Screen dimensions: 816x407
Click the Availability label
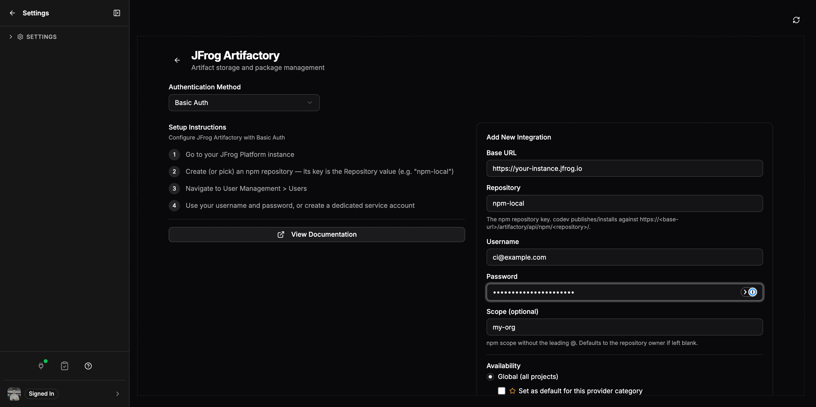pos(503,366)
